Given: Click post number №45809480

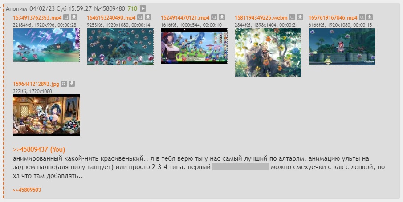Looking at the screenshot, I should 110,8.
